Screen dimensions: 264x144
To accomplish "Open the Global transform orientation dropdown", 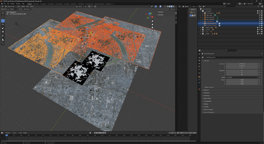I will tap(80, 6).
